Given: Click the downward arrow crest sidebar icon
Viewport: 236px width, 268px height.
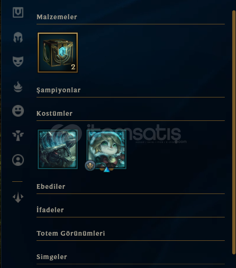Looking at the screenshot, I should [x=18, y=197].
